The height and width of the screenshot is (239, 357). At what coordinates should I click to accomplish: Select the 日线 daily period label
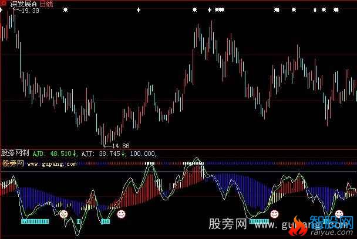click(x=46, y=4)
